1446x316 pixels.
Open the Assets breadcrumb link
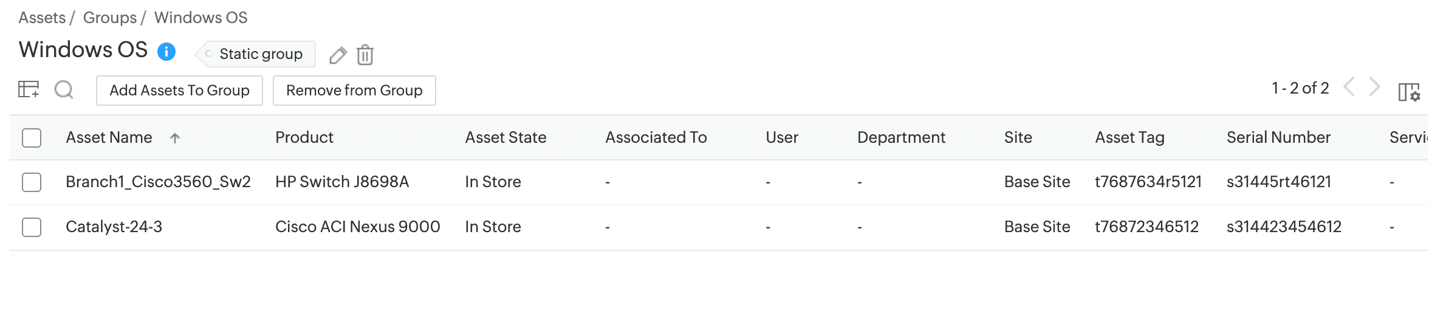pyautogui.click(x=42, y=18)
